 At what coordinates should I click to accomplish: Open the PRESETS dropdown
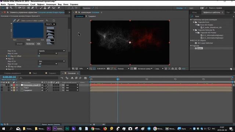[x=50, y=24]
